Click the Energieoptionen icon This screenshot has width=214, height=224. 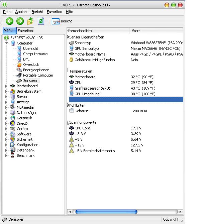[x=19, y=70]
